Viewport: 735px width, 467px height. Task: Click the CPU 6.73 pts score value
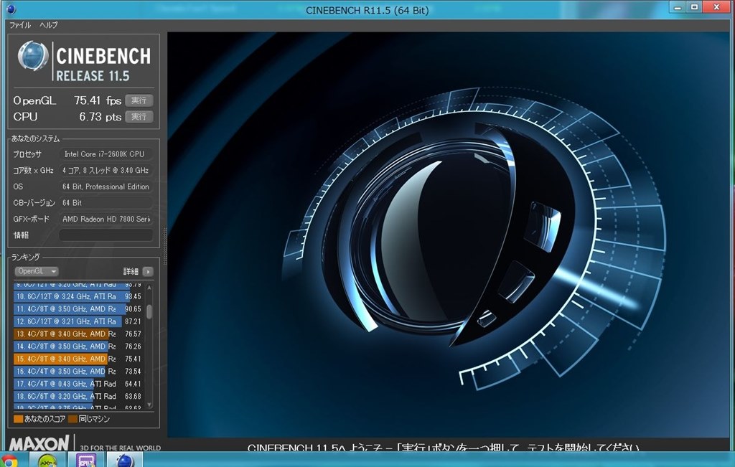(100, 117)
